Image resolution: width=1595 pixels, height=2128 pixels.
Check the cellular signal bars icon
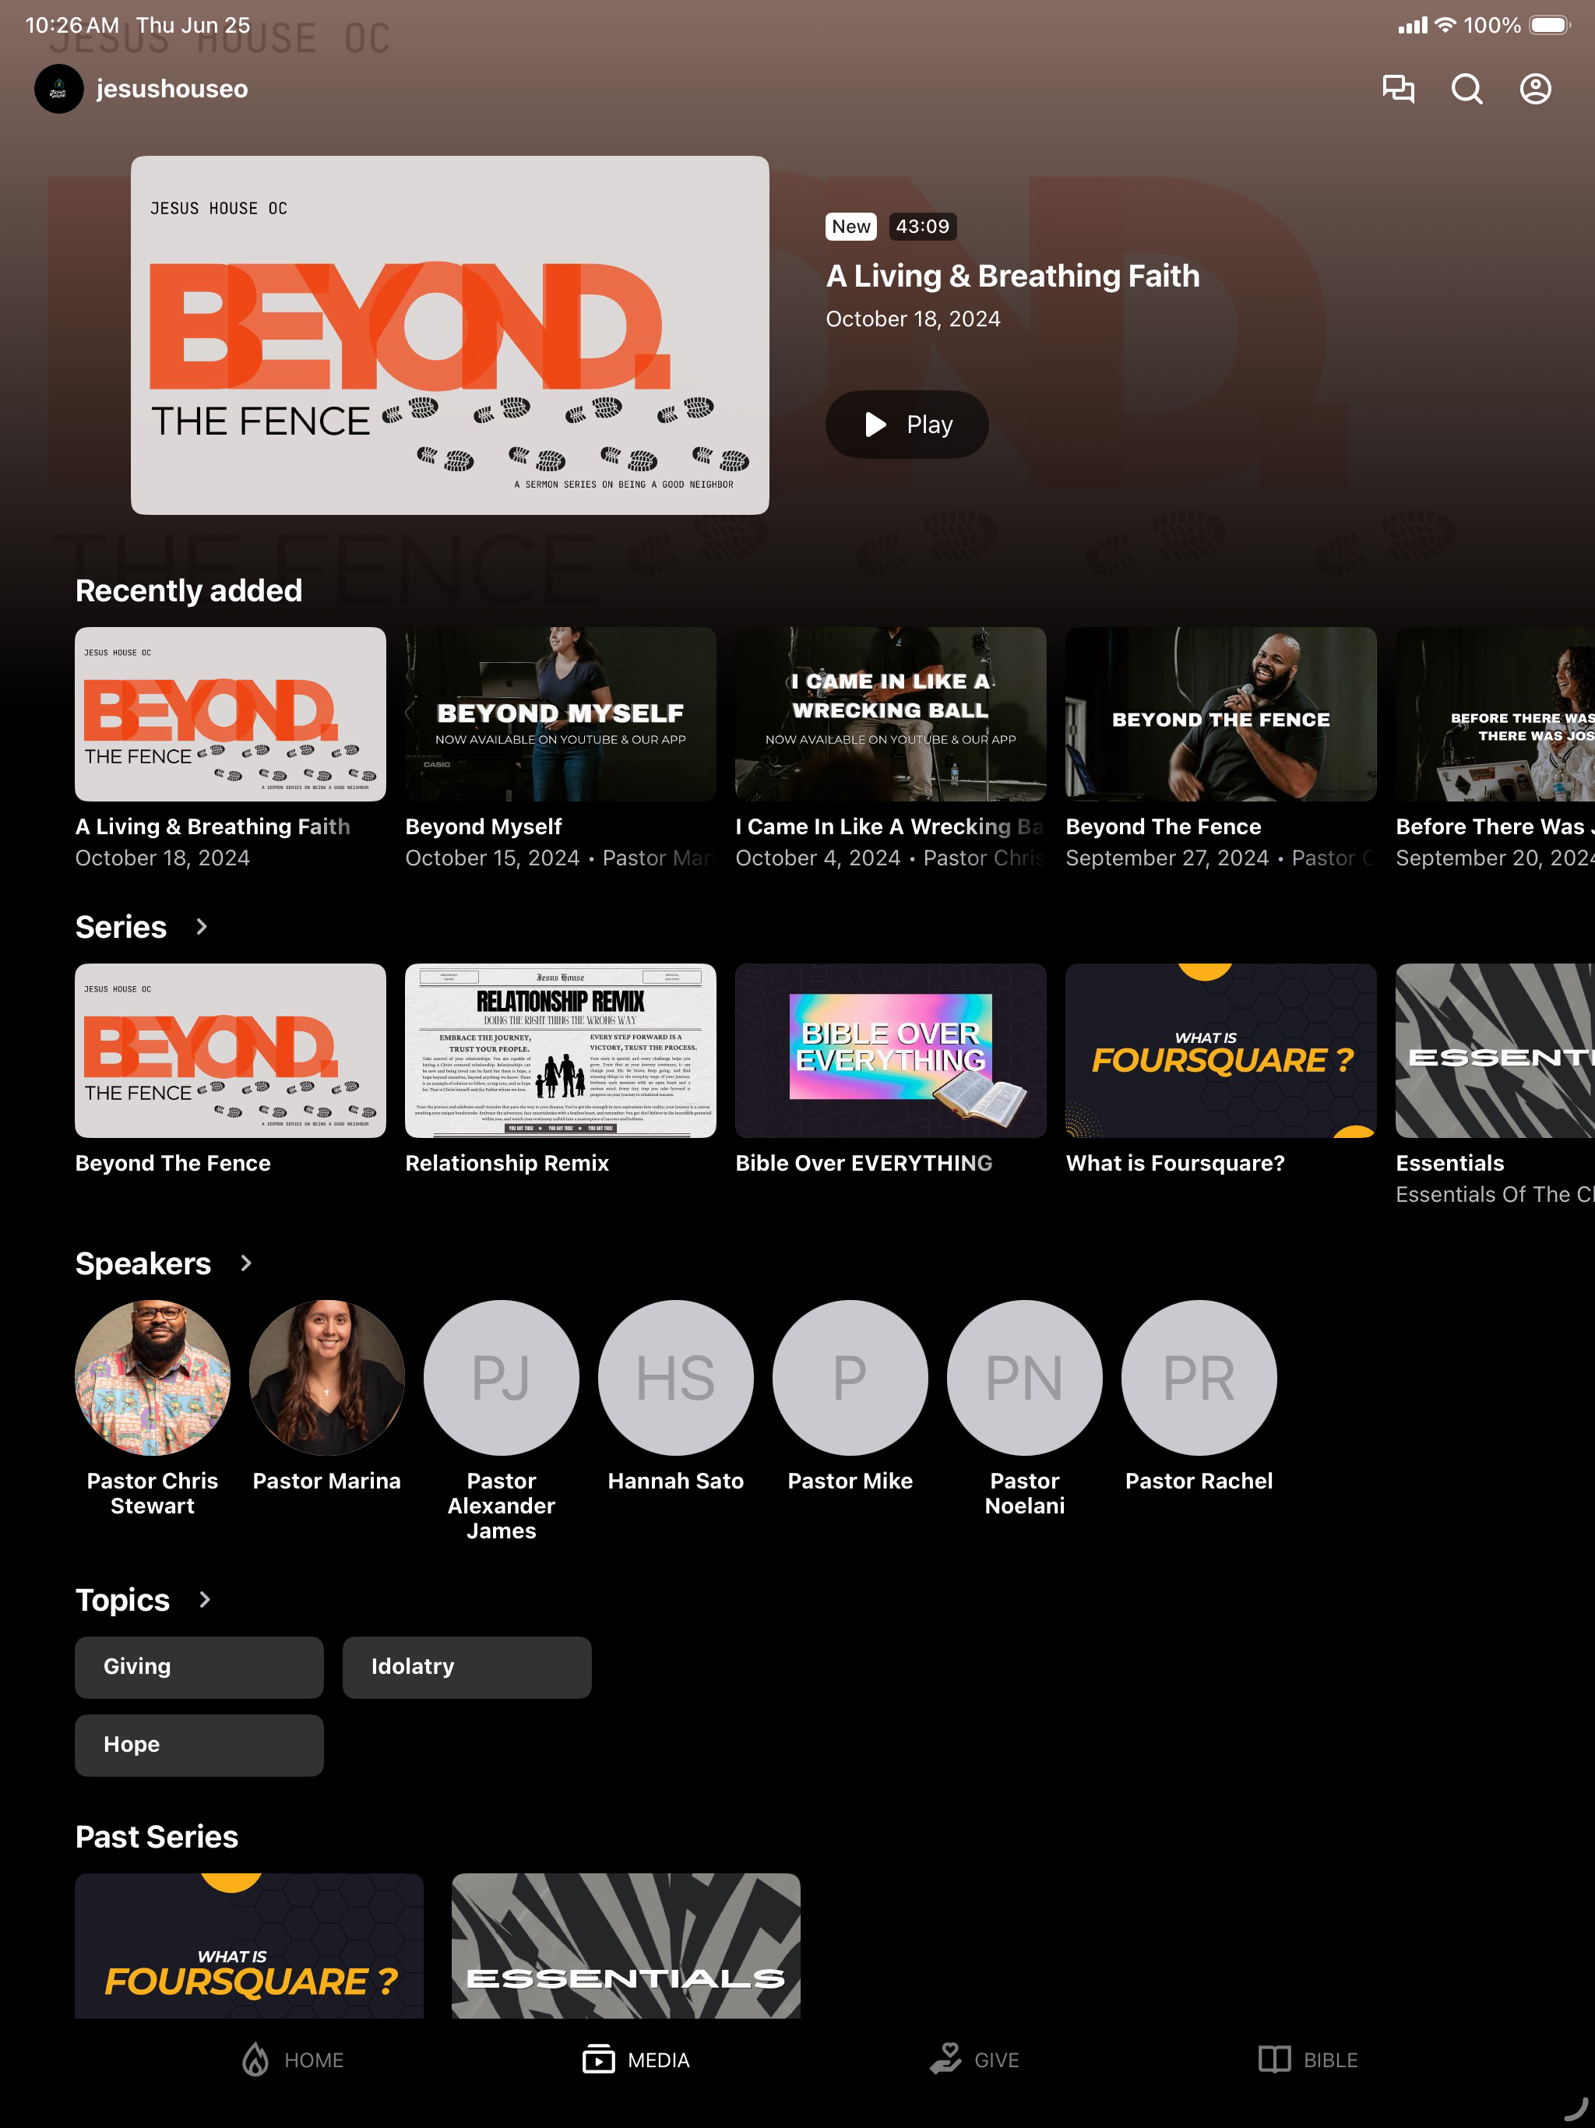tap(1412, 25)
